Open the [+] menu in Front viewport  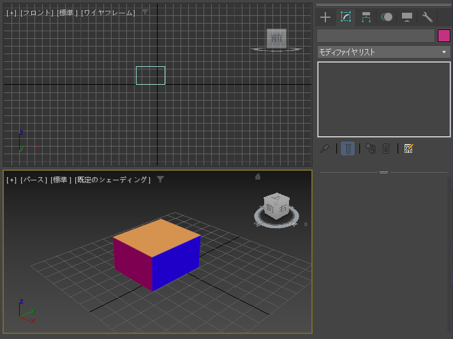(x=11, y=13)
